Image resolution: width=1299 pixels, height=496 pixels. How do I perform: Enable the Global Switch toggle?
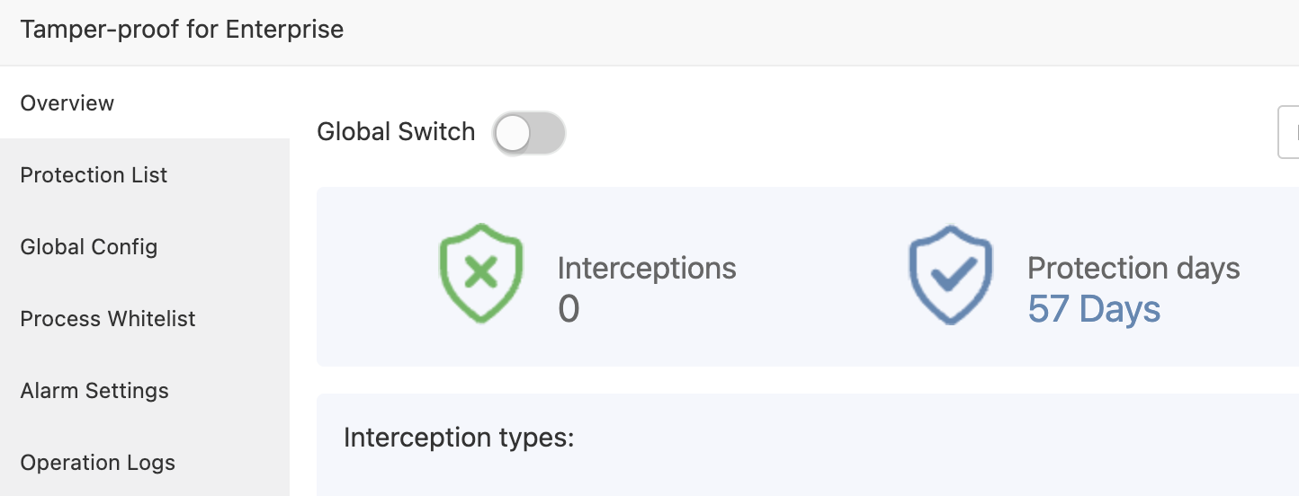[529, 133]
